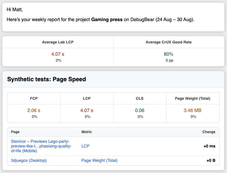Viewport: 227px width, 173px height.
Task: Click the 'Synthetic tests: Page Speed' heading
Action: click(x=47, y=79)
